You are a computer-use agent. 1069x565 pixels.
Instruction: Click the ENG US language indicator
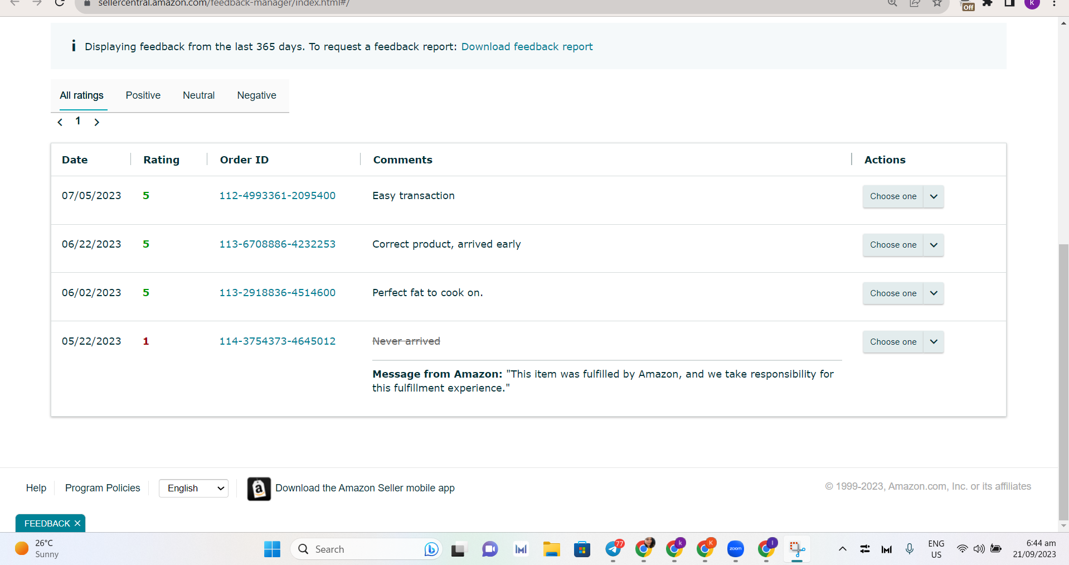click(936, 549)
